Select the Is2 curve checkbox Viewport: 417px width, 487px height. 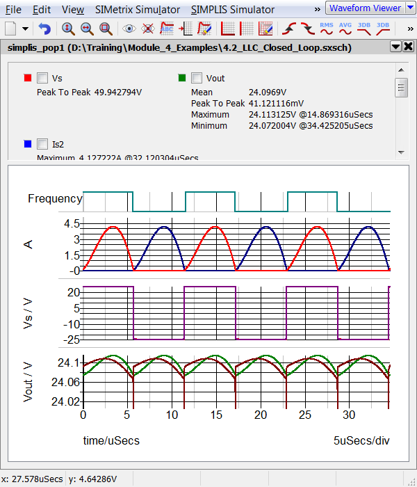(x=42, y=144)
